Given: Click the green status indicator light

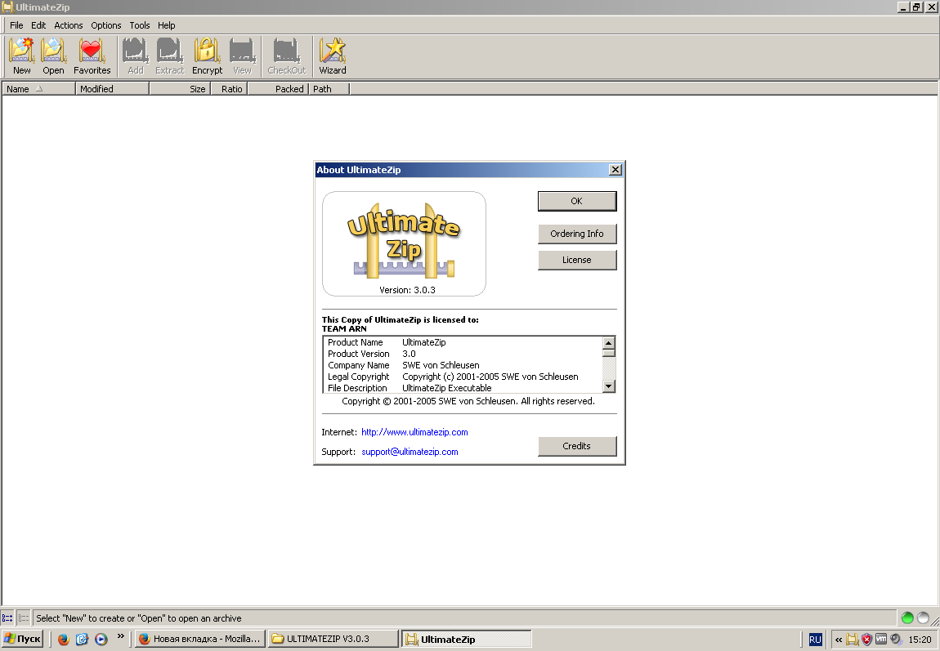Looking at the screenshot, I should [x=907, y=618].
